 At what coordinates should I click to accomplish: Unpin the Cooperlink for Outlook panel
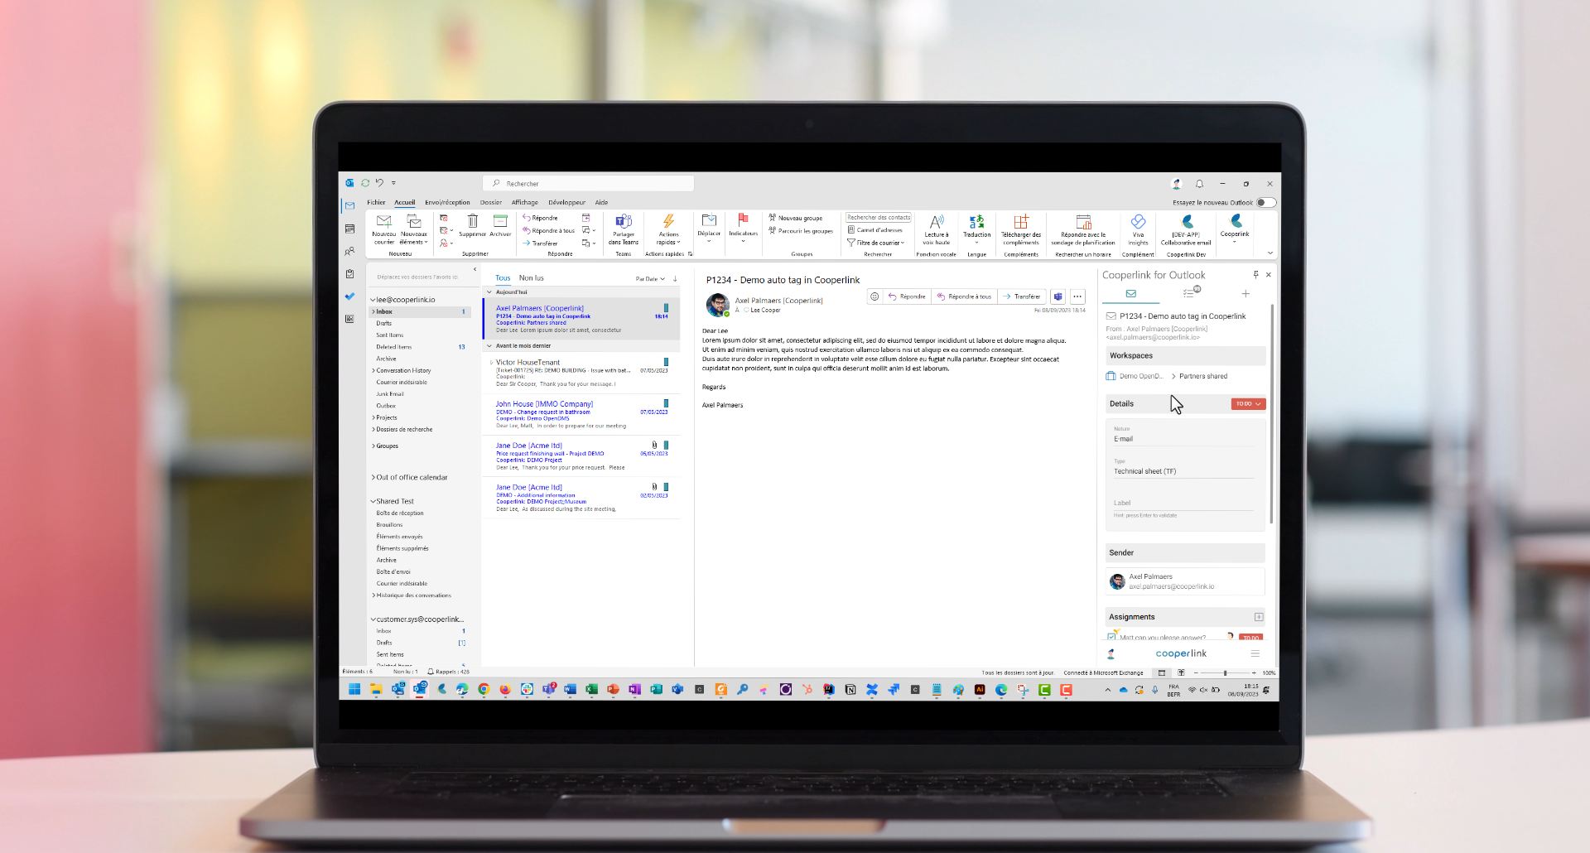[1257, 274]
